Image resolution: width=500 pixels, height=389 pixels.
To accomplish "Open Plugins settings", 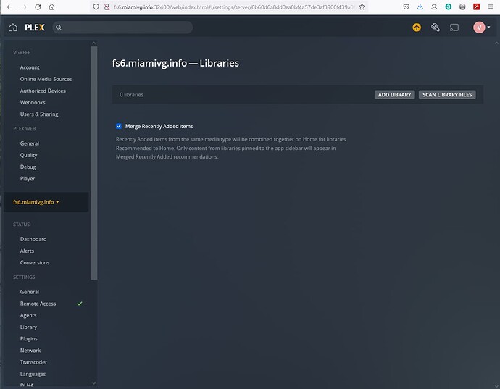I will (x=29, y=338).
